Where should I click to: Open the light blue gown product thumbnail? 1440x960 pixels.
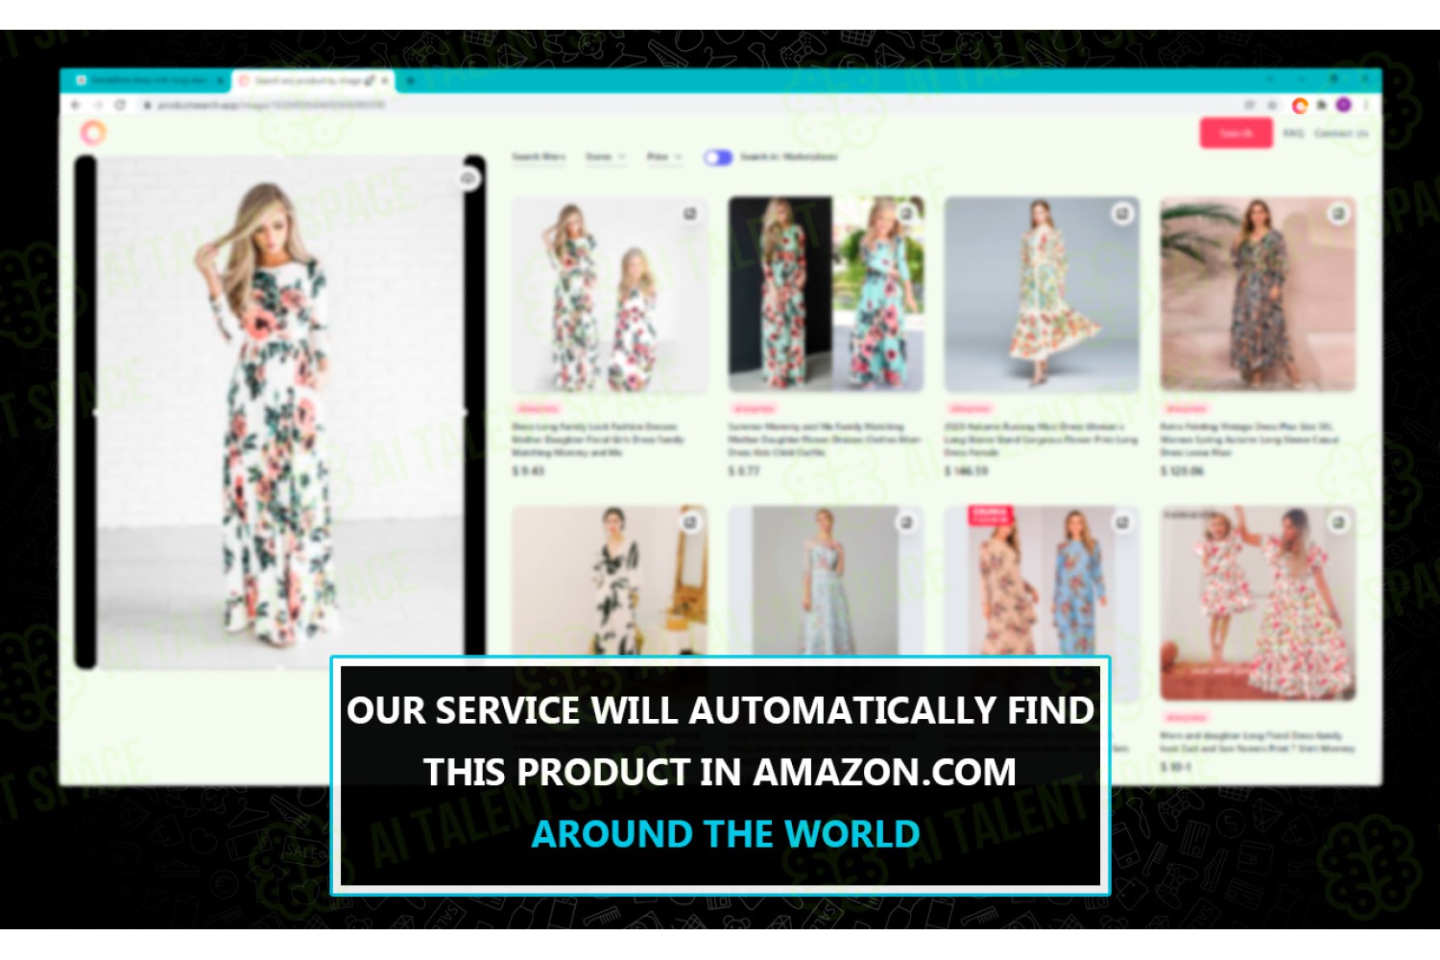(826, 581)
